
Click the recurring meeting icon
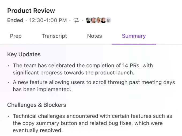tap(77, 20)
